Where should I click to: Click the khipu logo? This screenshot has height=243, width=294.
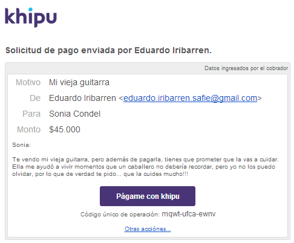[31, 18]
